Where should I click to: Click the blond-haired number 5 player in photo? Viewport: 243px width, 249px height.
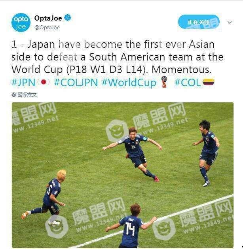click(48, 195)
